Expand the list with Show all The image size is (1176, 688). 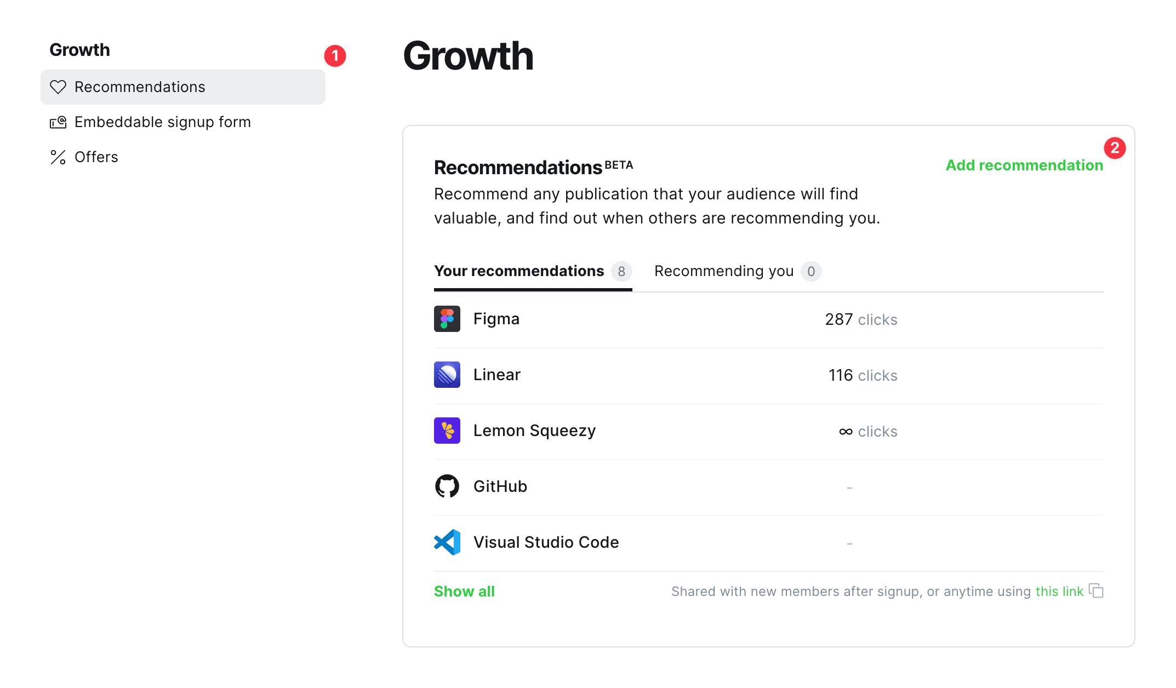(464, 592)
